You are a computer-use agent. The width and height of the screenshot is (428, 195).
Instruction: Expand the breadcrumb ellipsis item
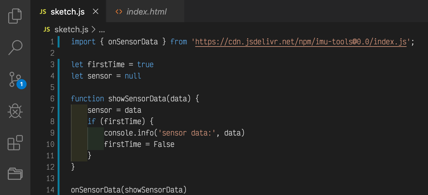pos(102,30)
